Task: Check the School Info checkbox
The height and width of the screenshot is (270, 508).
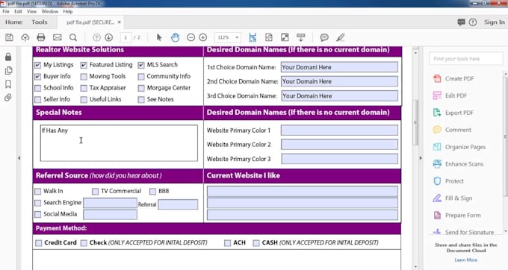Action: [x=38, y=88]
